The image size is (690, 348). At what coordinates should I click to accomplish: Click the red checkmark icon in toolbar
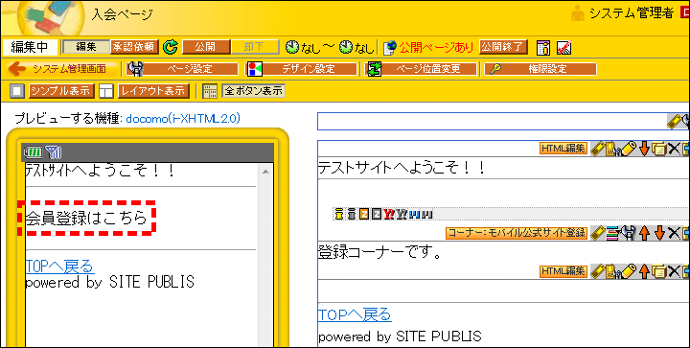[563, 48]
